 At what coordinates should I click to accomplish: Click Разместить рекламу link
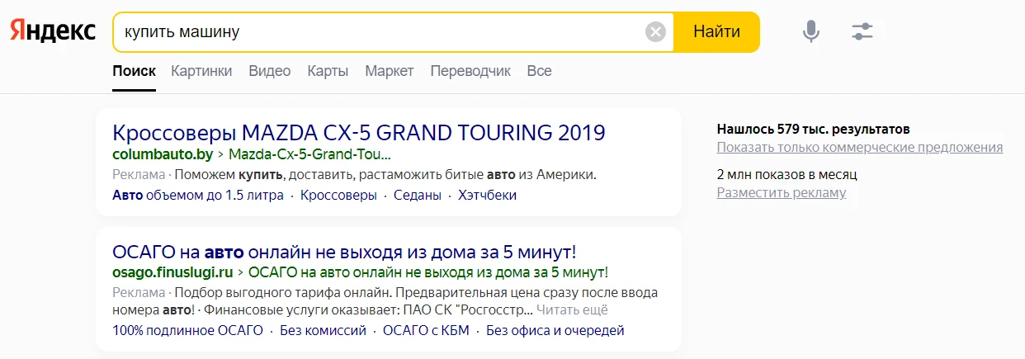(781, 193)
